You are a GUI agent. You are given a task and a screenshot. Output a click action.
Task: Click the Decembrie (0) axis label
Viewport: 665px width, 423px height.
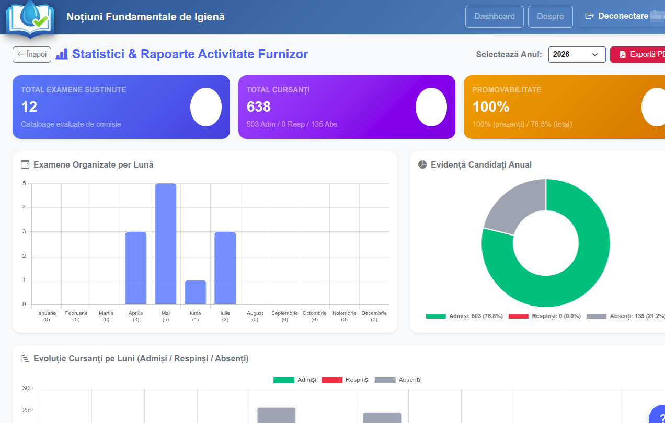[374, 316]
